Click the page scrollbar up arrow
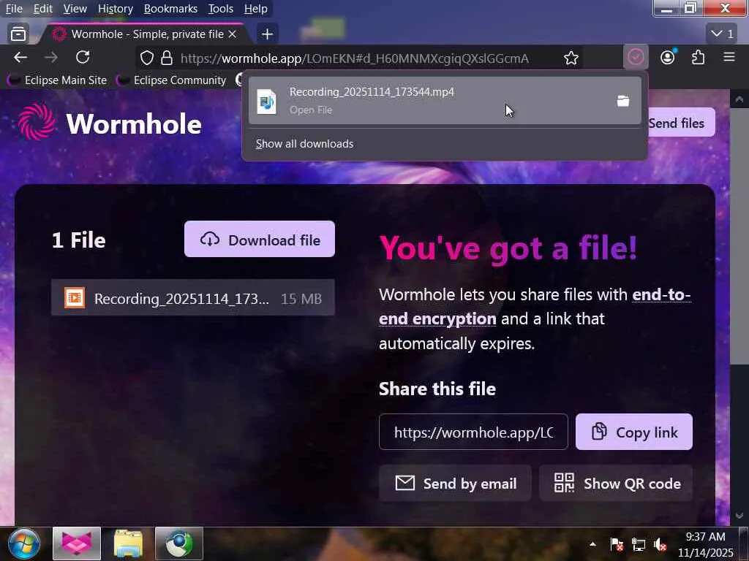 [739, 99]
